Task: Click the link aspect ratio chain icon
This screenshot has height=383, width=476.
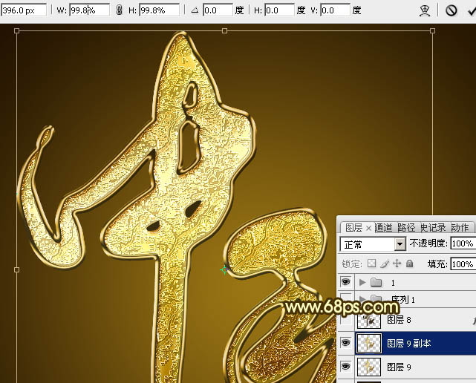Action: point(120,10)
